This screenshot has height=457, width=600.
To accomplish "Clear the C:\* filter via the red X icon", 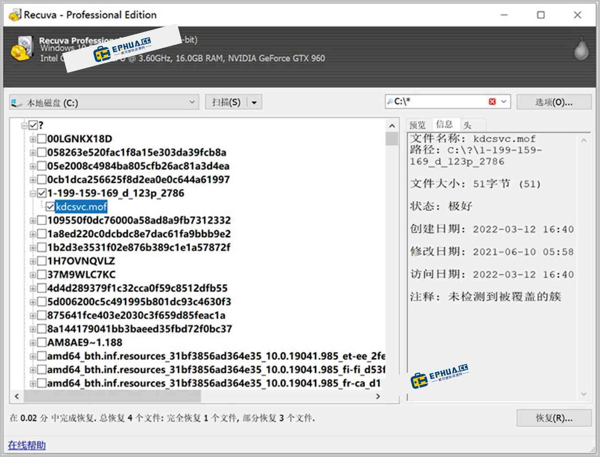I will click(x=492, y=101).
